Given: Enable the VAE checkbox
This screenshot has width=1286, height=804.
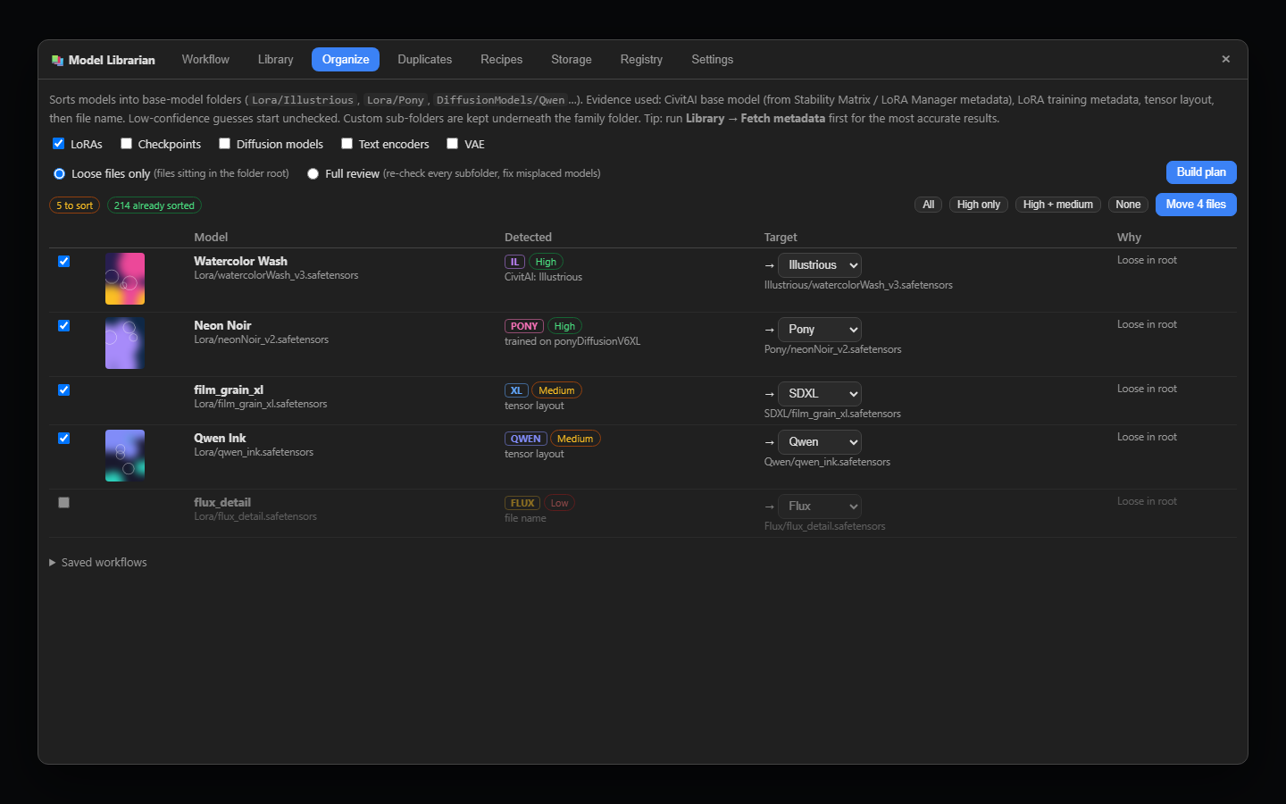Looking at the screenshot, I should (453, 144).
